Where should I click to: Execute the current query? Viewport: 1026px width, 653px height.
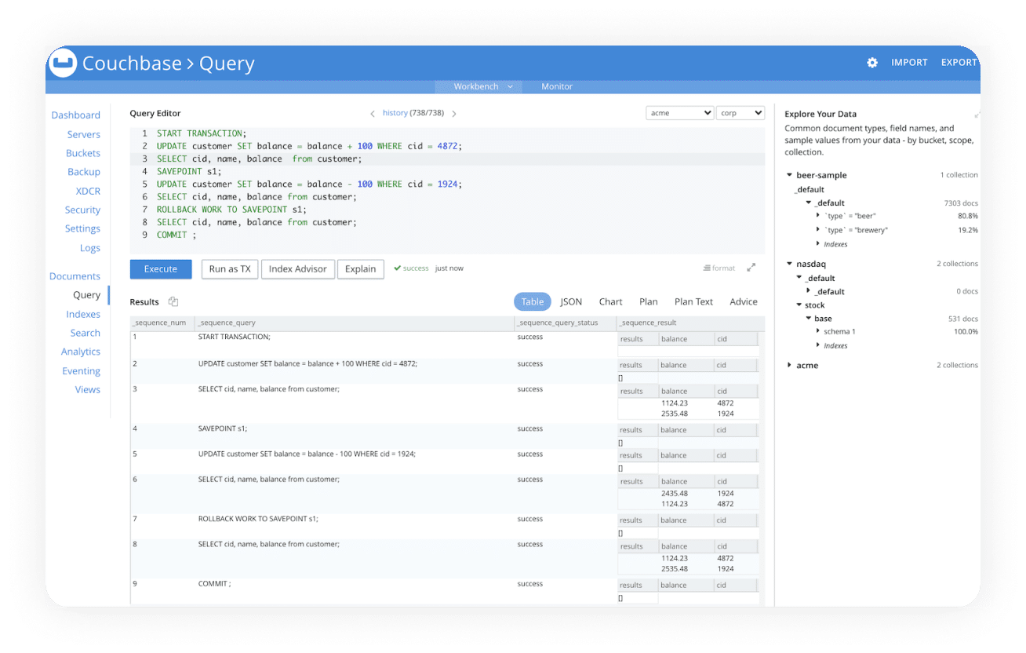(x=160, y=268)
